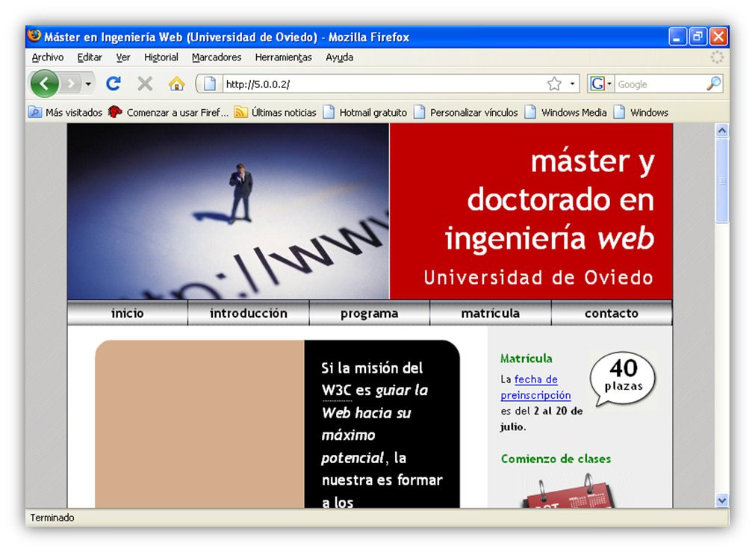Viewport: 755px width, 552px height.
Task: Click the Terminado status bar text
Action: pyautogui.click(x=52, y=518)
